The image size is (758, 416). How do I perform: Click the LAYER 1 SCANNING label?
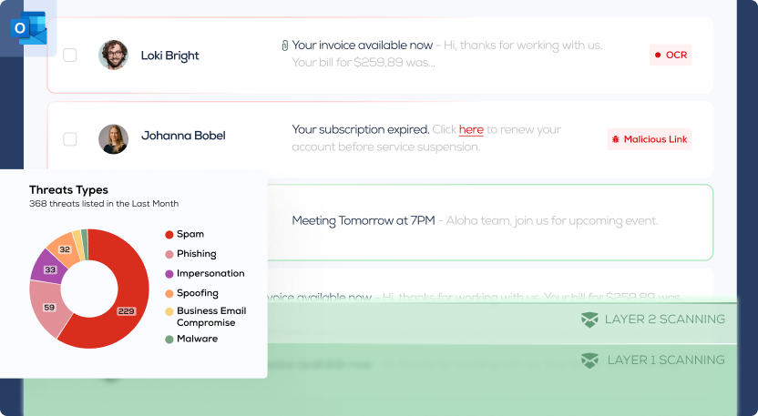pyautogui.click(x=666, y=360)
